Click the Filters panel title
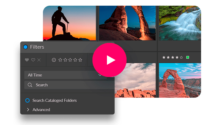This screenshot has width=219, height=125. point(37,47)
